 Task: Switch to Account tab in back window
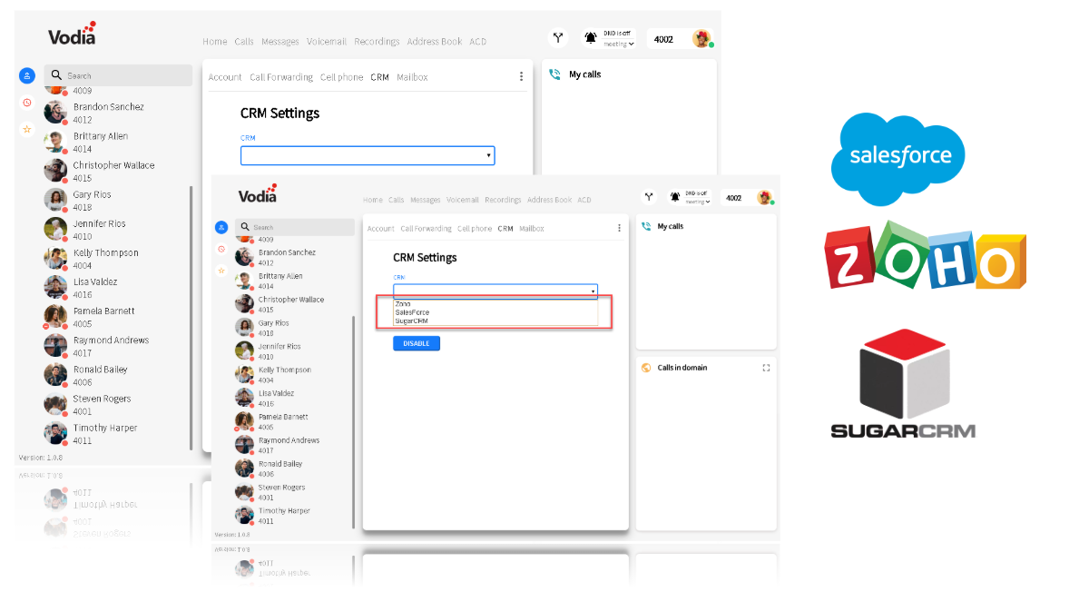225,77
